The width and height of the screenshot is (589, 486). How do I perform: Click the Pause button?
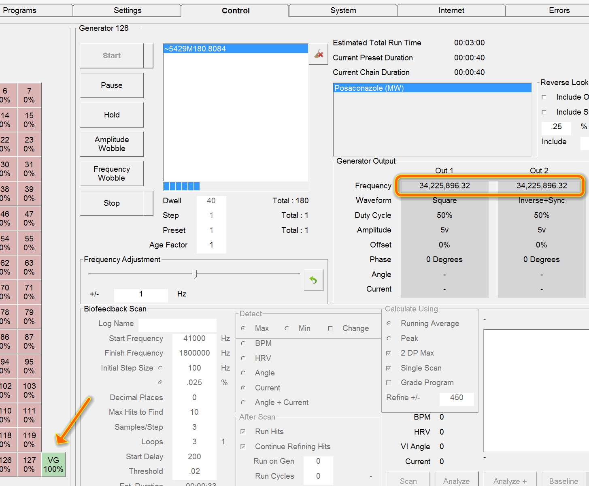pos(112,85)
